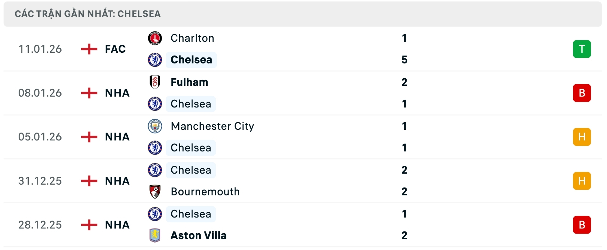Click the Manchester City crest icon
This screenshot has height=250, width=607.
(x=155, y=126)
